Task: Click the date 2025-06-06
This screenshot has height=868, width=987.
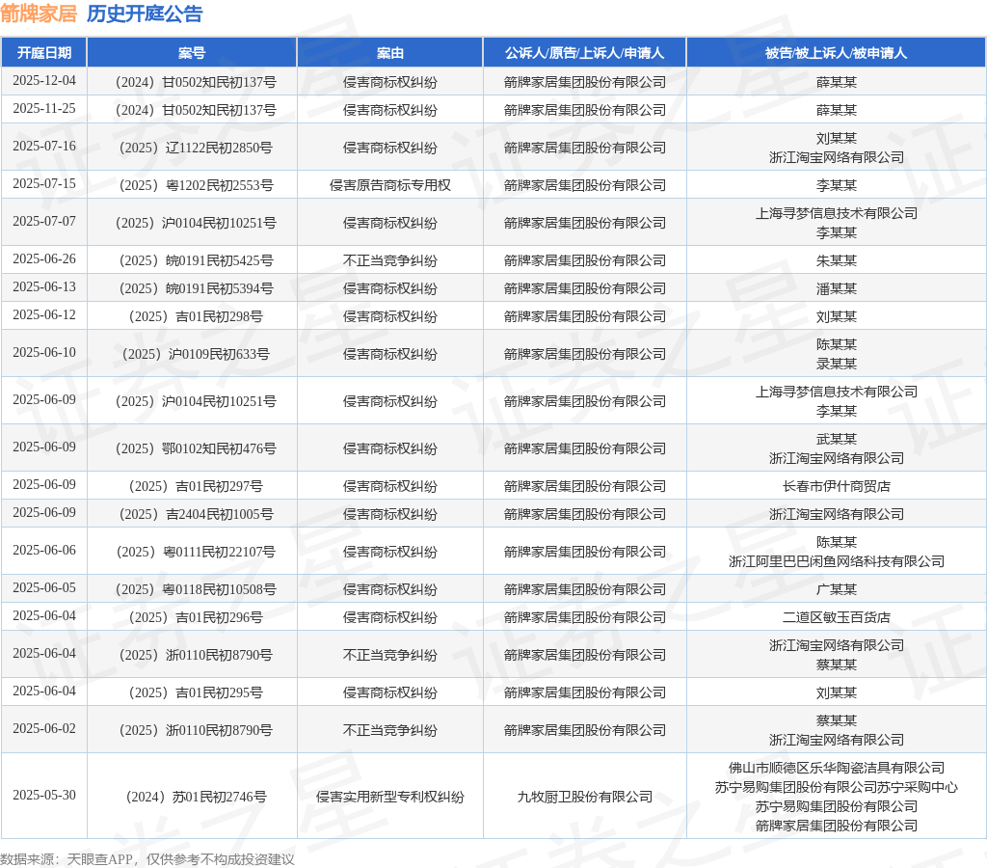Action: pyautogui.click(x=44, y=551)
